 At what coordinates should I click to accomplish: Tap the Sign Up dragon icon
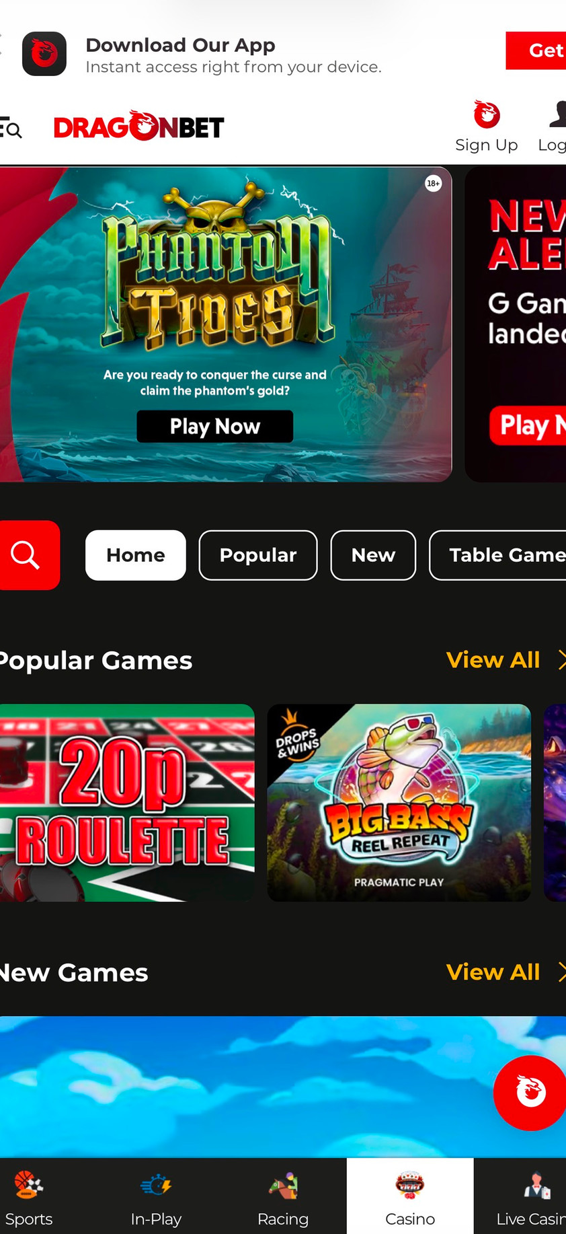click(x=487, y=114)
